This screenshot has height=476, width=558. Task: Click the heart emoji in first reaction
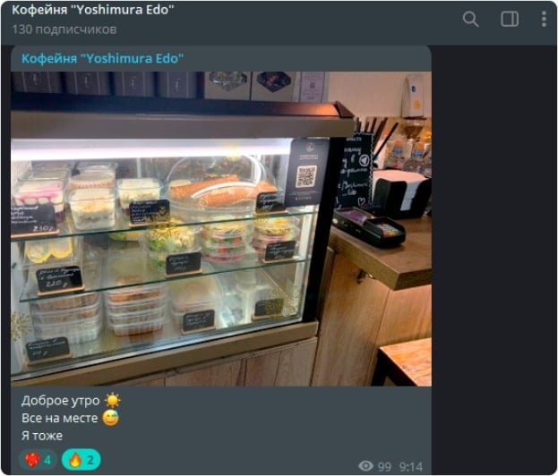(x=32, y=460)
